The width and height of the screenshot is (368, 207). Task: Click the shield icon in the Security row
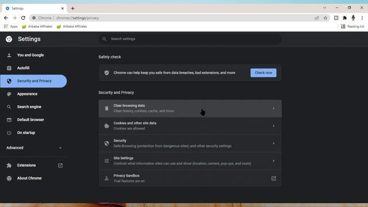[x=106, y=143]
